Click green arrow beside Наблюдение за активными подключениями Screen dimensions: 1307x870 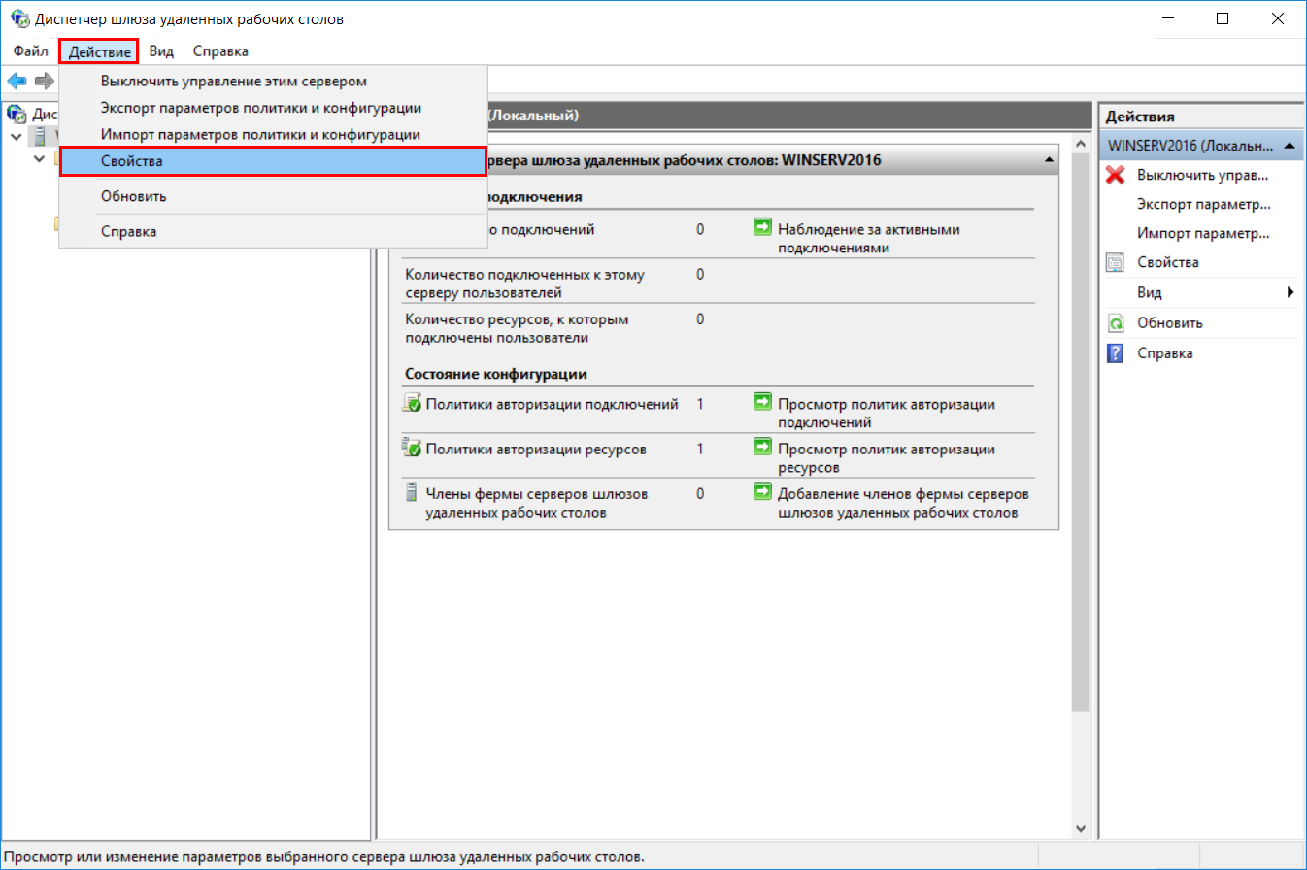tap(762, 229)
